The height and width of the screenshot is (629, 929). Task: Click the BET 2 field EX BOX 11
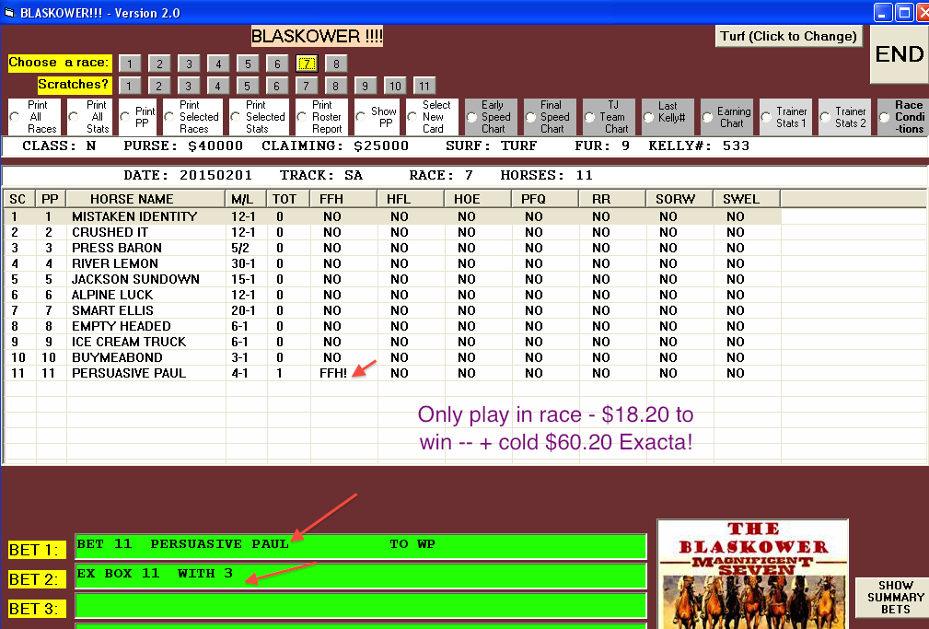click(x=361, y=576)
